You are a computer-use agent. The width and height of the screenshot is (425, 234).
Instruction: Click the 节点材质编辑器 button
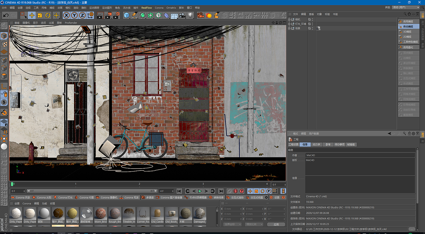coord(196,197)
